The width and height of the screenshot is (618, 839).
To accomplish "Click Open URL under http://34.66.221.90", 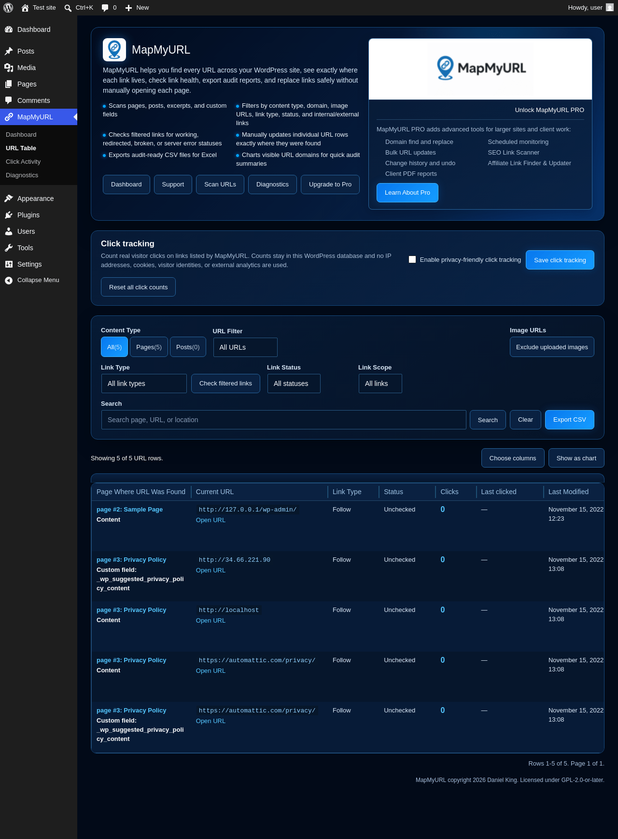I will [x=211, y=570].
